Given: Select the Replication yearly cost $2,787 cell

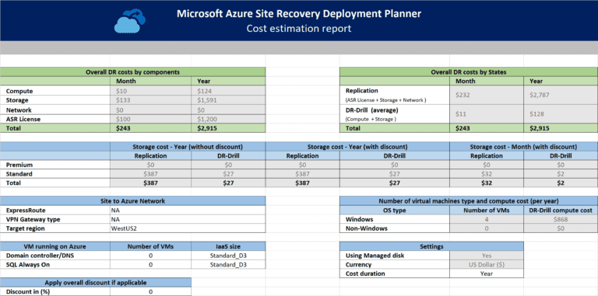Looking at the screenshot, I should click(x=561, y=95).
